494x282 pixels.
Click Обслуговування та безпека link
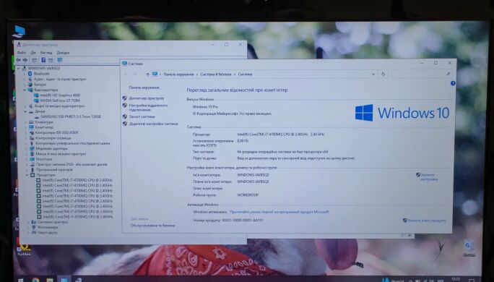[x=153, y=226]
